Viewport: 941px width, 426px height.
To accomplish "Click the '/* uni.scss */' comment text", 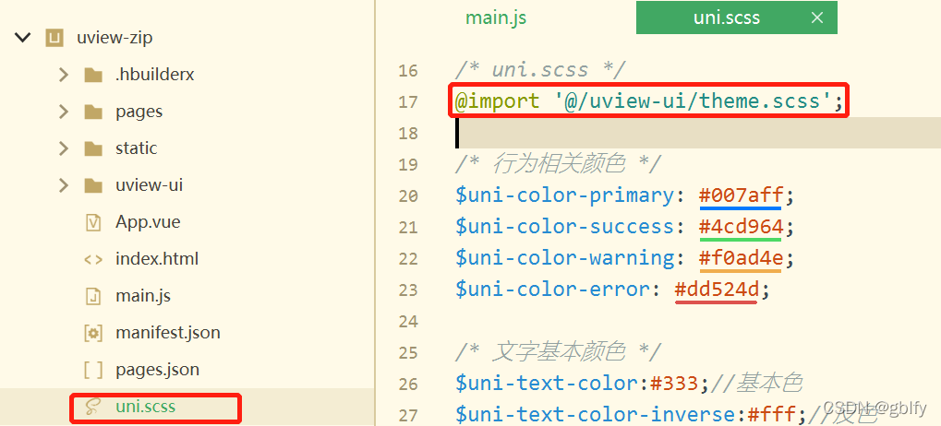I will (540, 70).
